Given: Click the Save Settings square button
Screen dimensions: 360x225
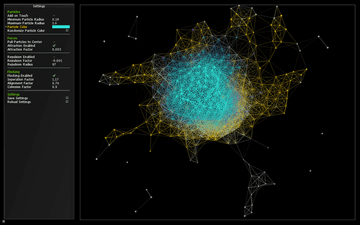Looking at the screenshot, I should (x=67, y=98).
